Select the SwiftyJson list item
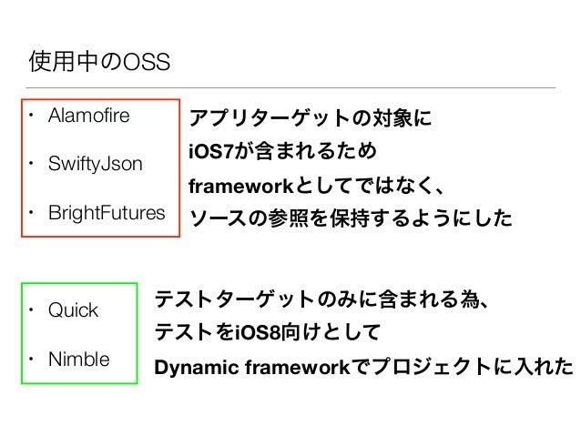Screen dimensions: 581x436 click(x=96, y=164)
